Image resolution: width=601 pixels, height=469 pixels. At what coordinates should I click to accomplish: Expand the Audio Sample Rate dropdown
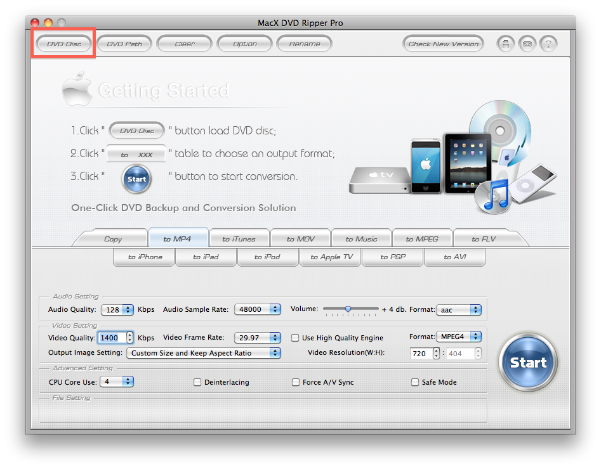258,309
